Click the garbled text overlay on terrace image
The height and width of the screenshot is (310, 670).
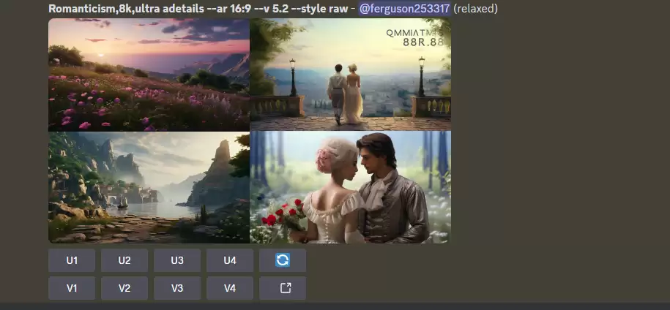pyautogui.click(x=414, y=37)
